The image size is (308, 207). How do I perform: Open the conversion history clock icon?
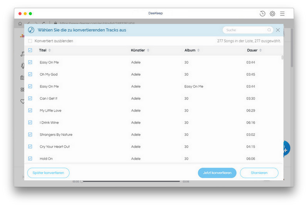point(262,14)
